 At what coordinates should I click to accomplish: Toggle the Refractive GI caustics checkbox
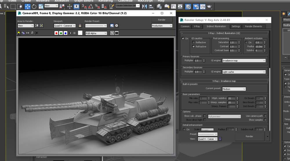[x=193, y=47]
